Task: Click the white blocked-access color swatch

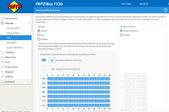Action: pyautogui.click(x=44, y=69)
